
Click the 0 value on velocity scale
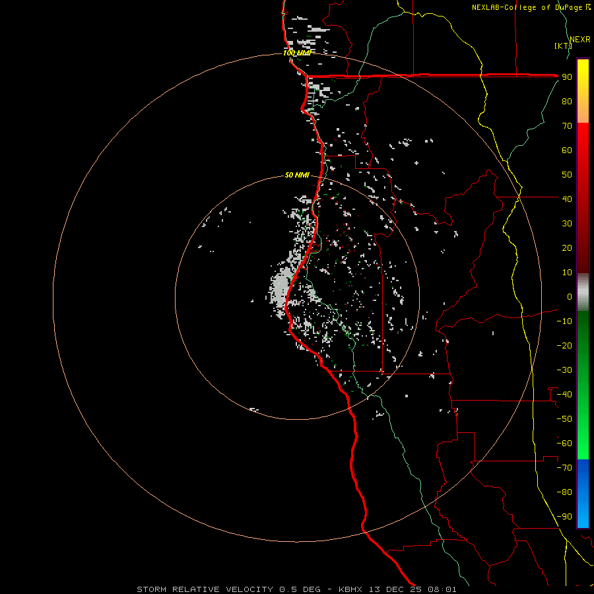[x=570, y=297]
